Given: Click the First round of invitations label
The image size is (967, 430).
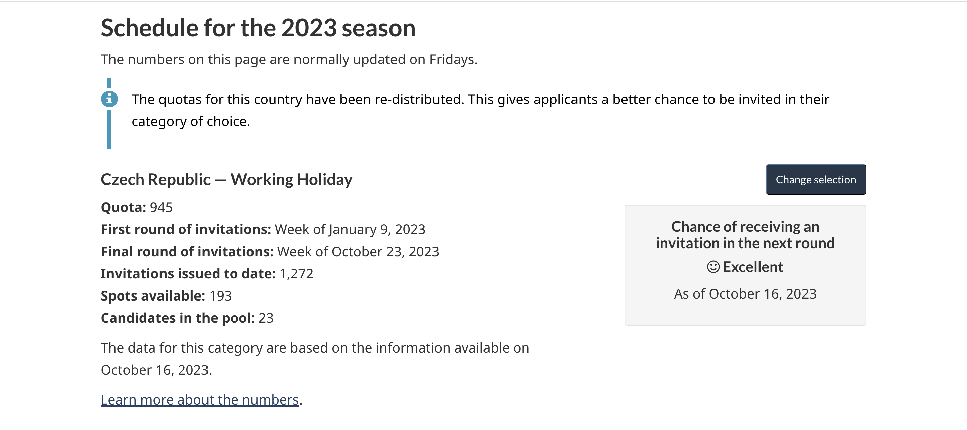Looking at the screenshot, I should (186, 229).
